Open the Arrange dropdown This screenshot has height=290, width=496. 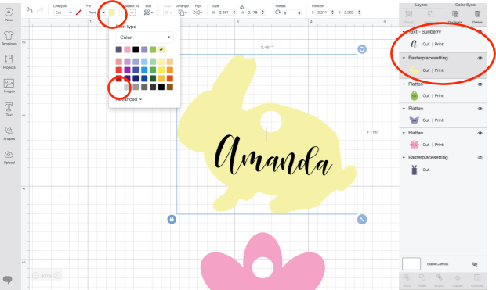coord(182,13)
